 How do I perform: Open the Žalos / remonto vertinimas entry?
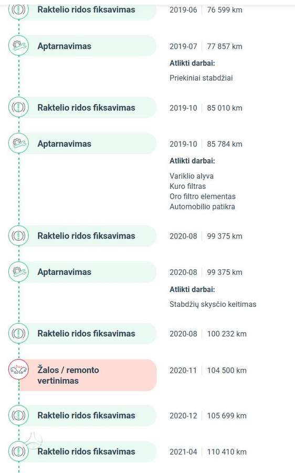click(x=82, y=375)
